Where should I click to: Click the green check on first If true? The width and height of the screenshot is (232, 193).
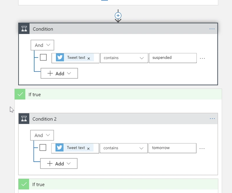(20, 94)
